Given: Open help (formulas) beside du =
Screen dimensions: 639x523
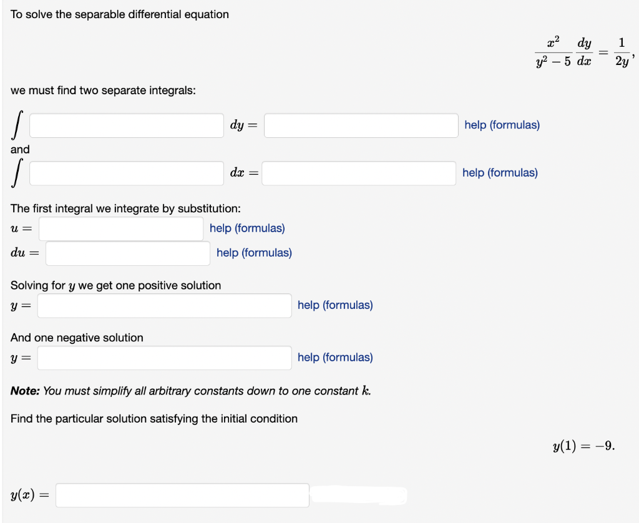Looking at the screenshot, I should click(254, 253).
